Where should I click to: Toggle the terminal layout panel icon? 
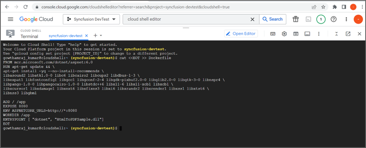pos(307,34)
